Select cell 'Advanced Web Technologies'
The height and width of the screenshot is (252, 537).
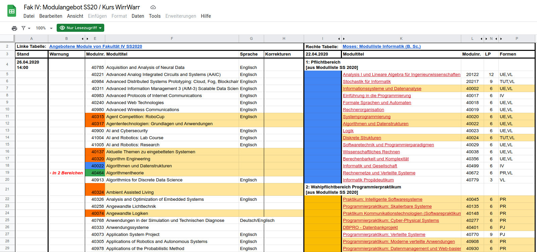(x=172, y=103)
